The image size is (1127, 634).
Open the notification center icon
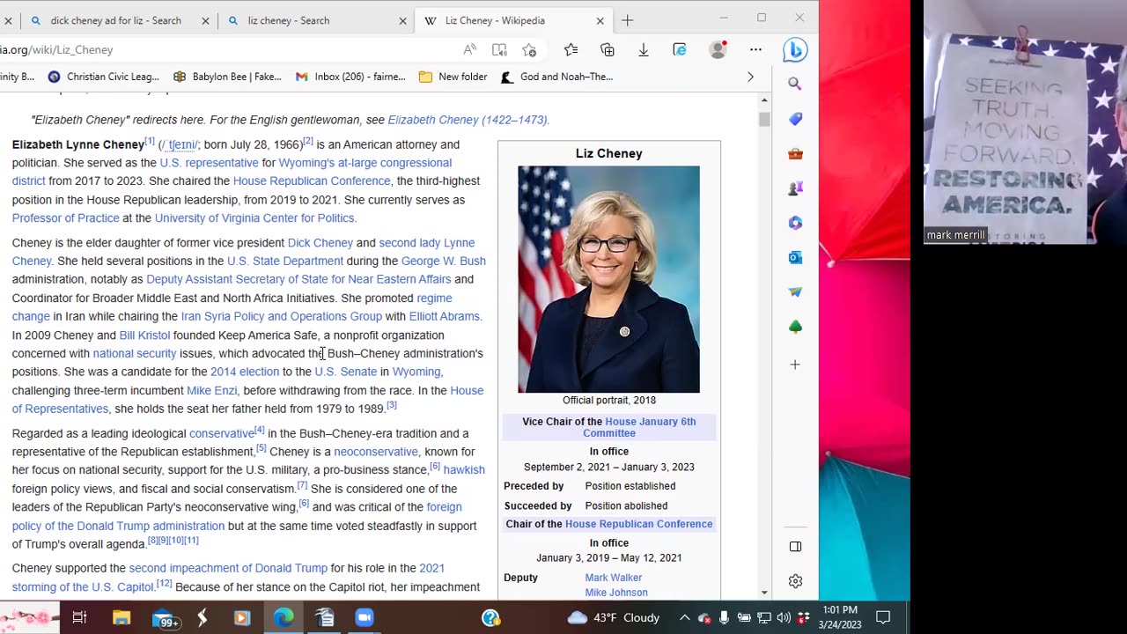click(x=883, y=617)
